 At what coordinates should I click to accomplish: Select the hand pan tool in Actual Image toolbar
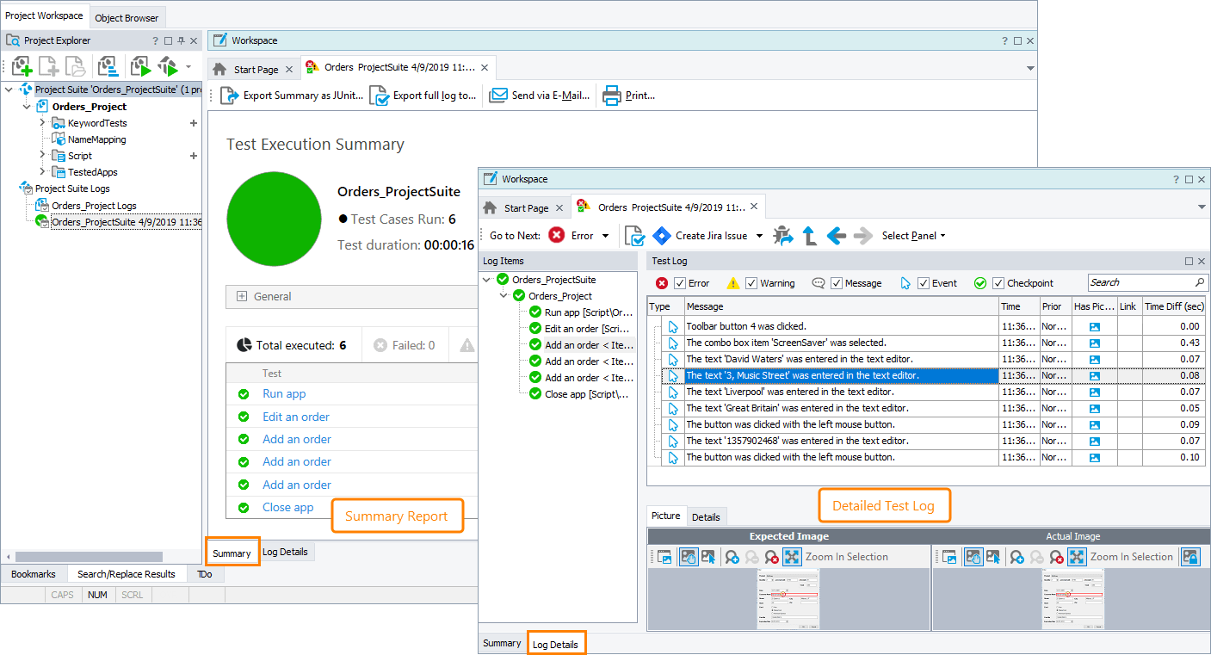973,557
